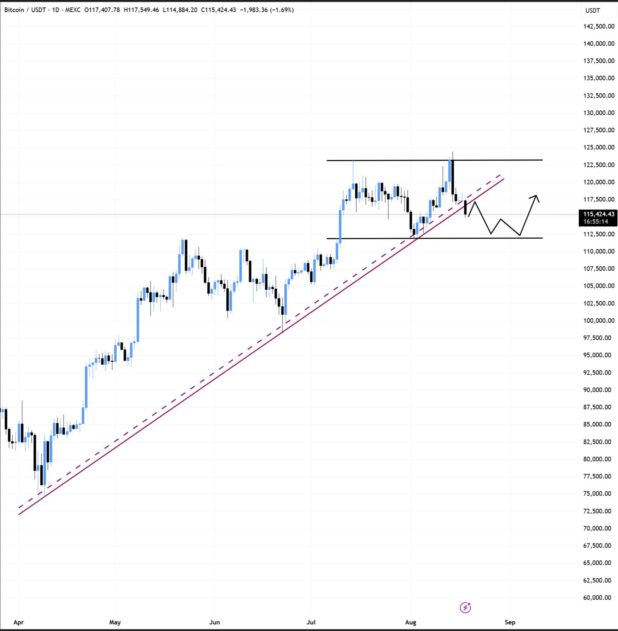
Task: Click the MEXC exchange label
Action: click(73, 10)
